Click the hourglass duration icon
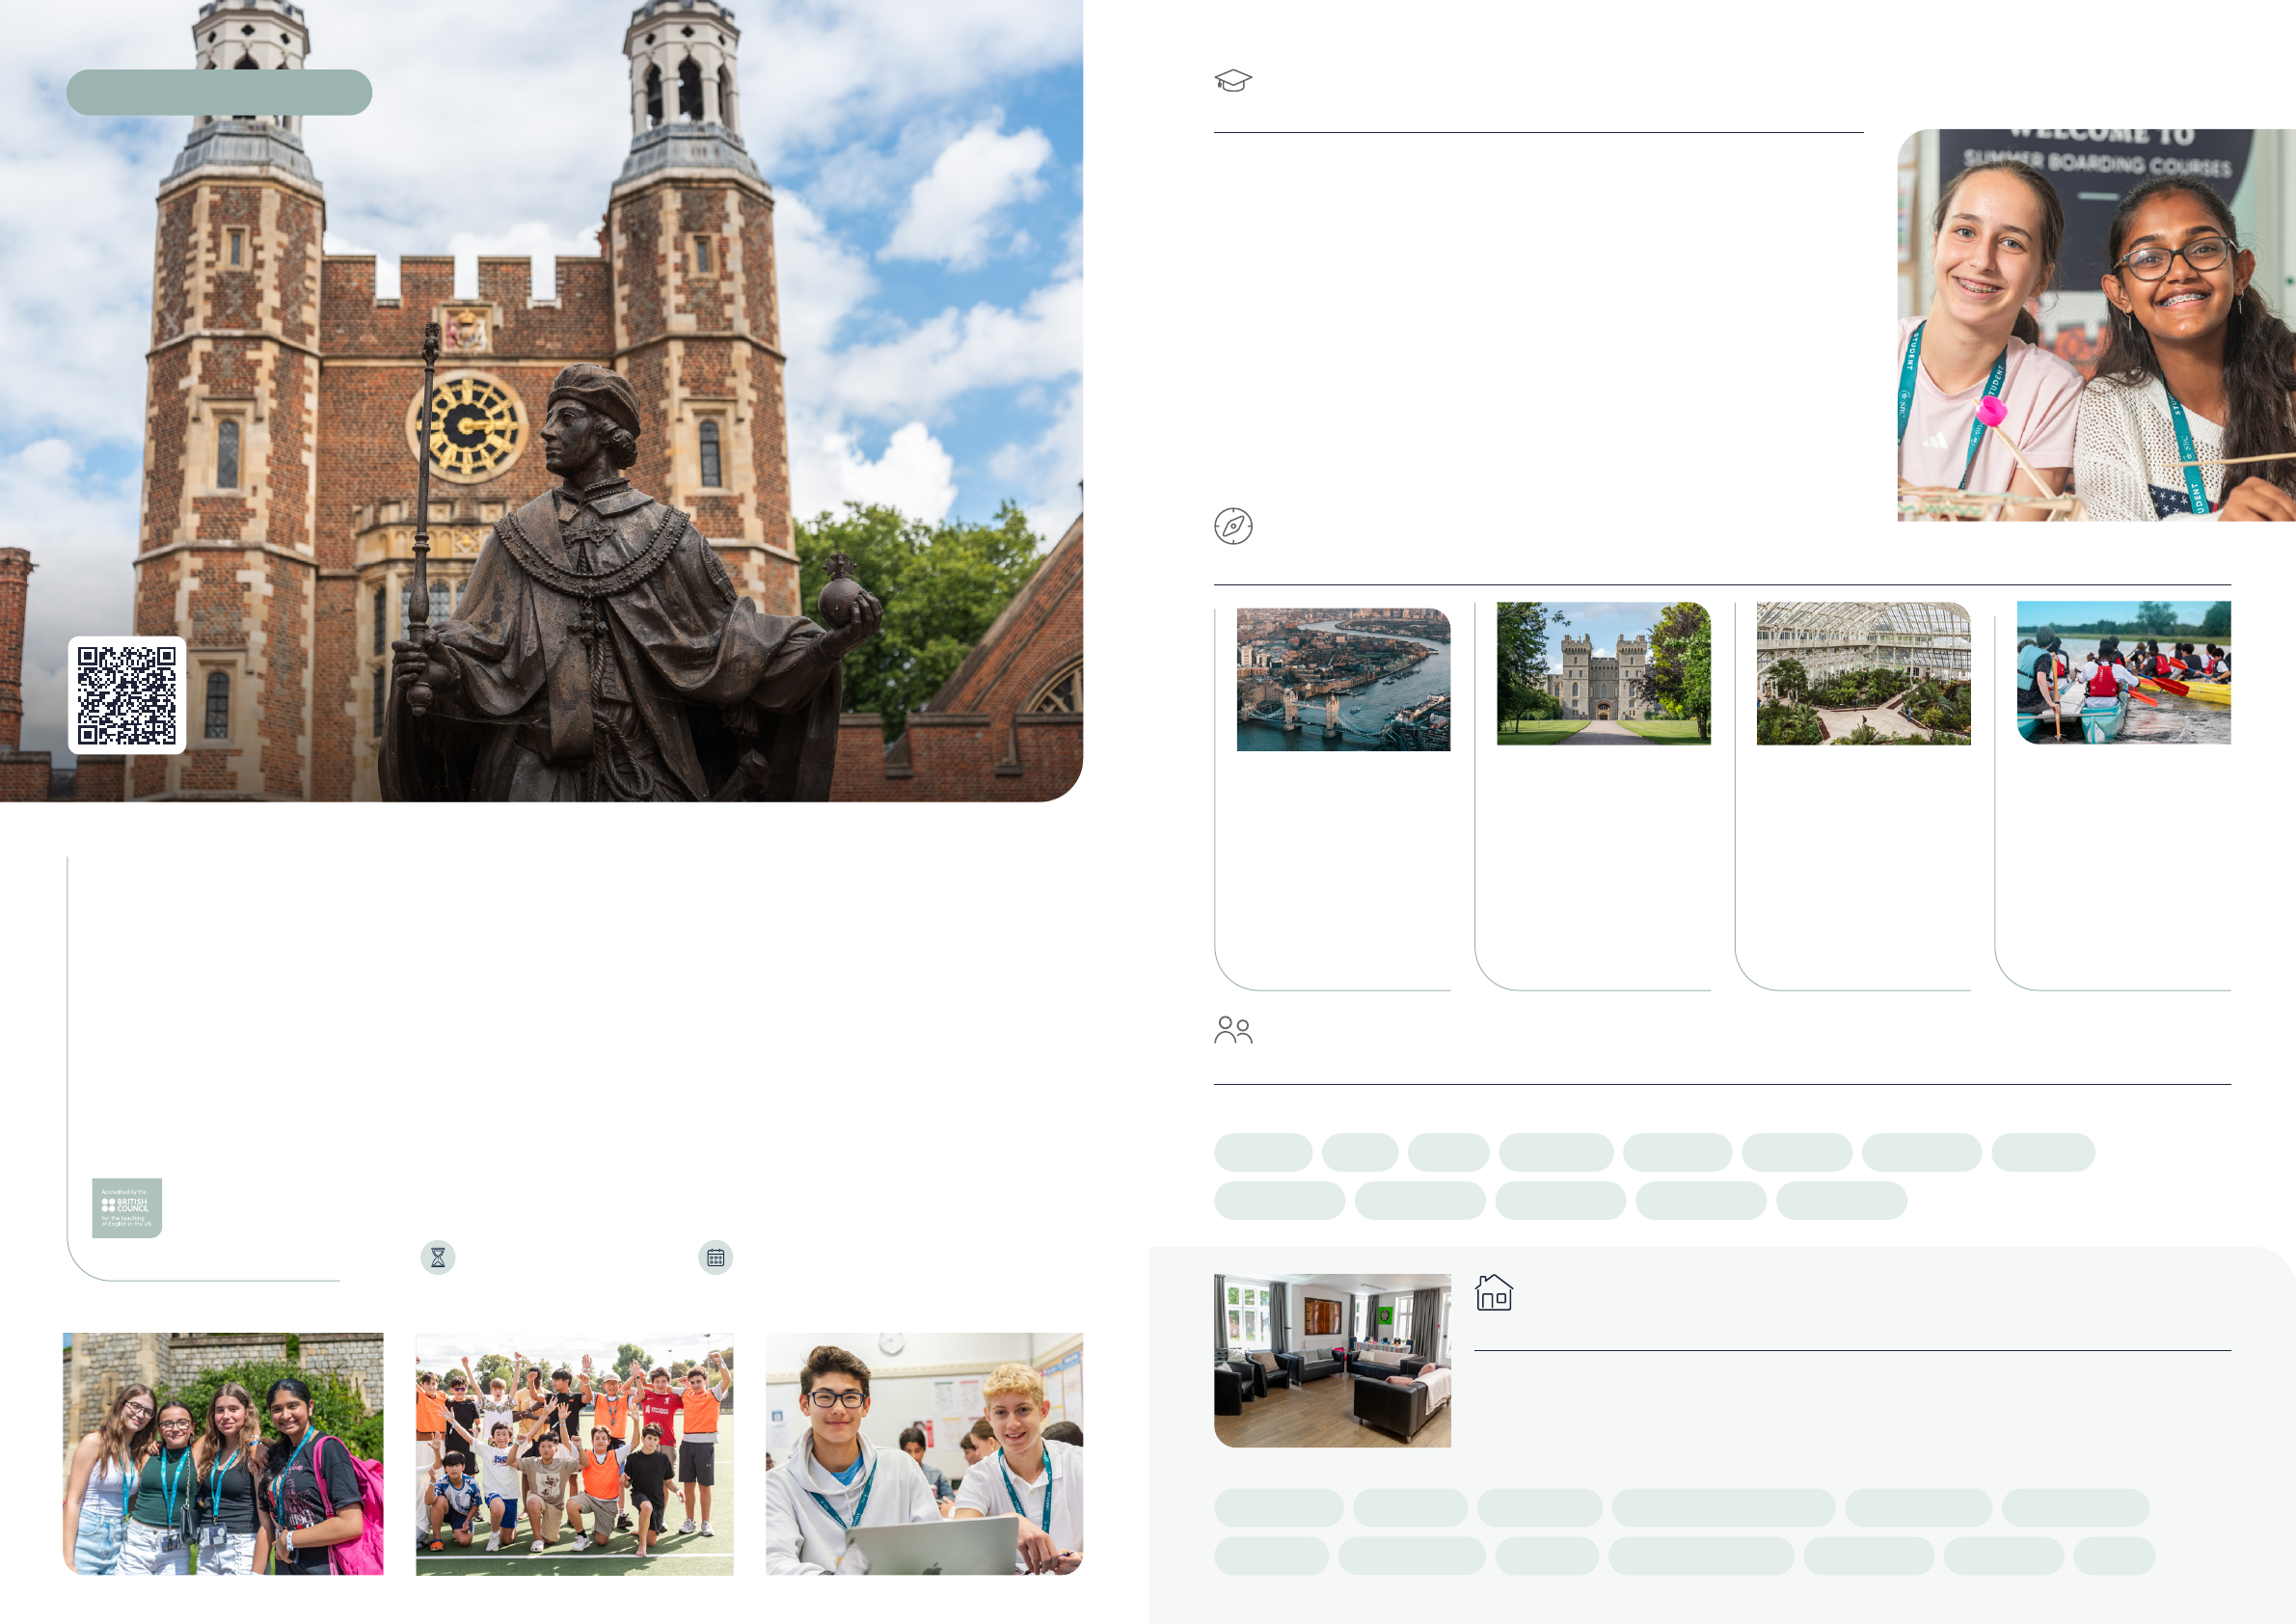 438,1258
